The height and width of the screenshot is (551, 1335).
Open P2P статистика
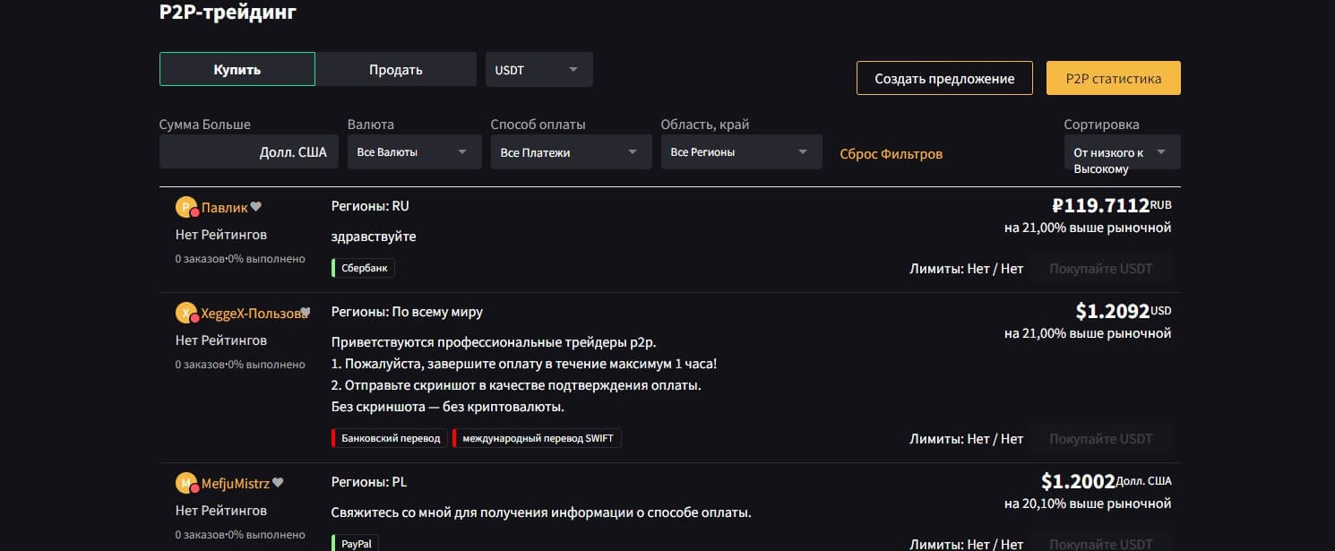point(1113,78)
